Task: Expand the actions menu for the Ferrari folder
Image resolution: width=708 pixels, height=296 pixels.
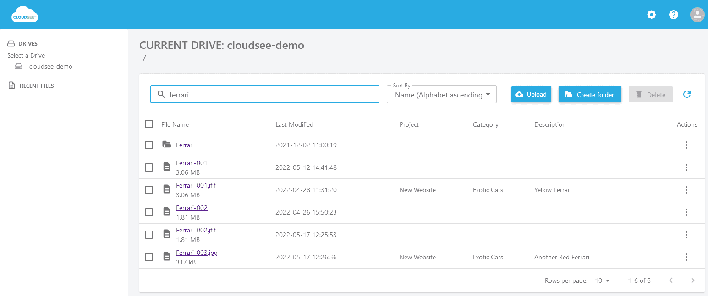Action: coord(686,145)
